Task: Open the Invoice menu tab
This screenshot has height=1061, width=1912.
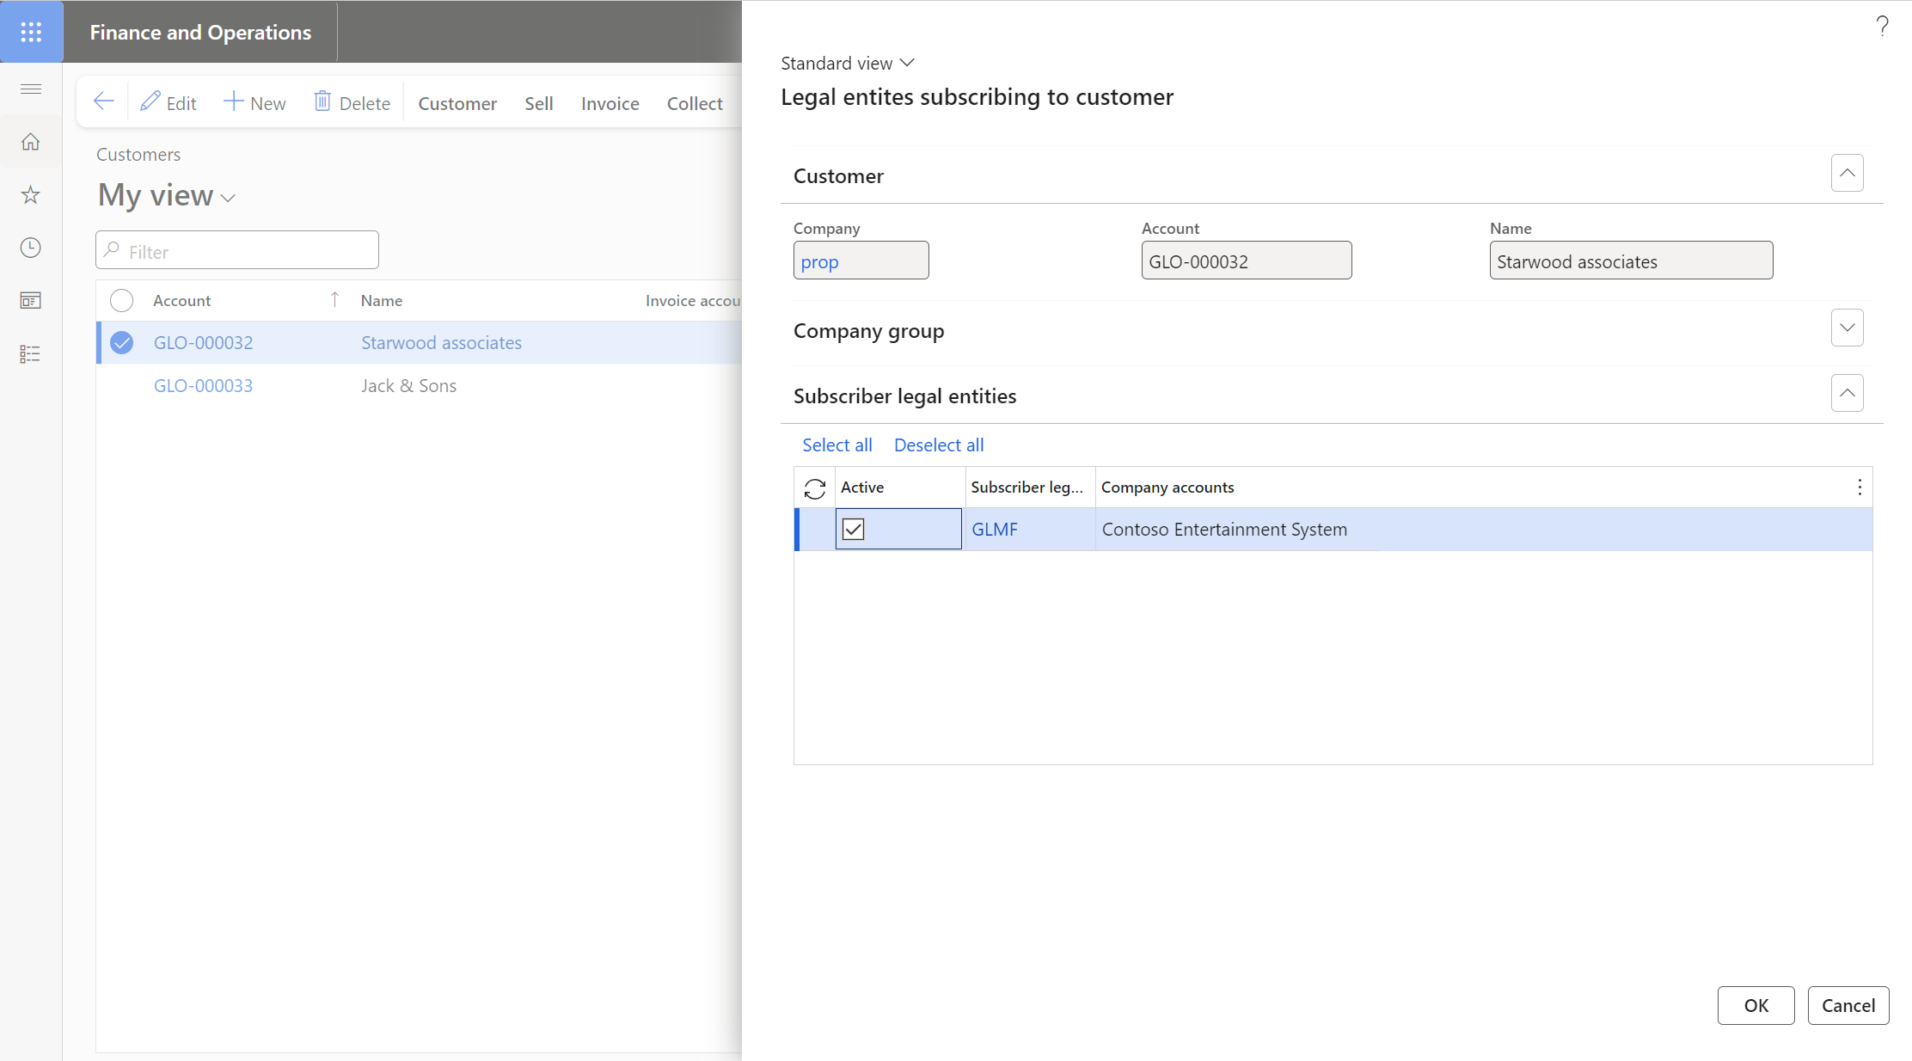Action: point(610,103)
